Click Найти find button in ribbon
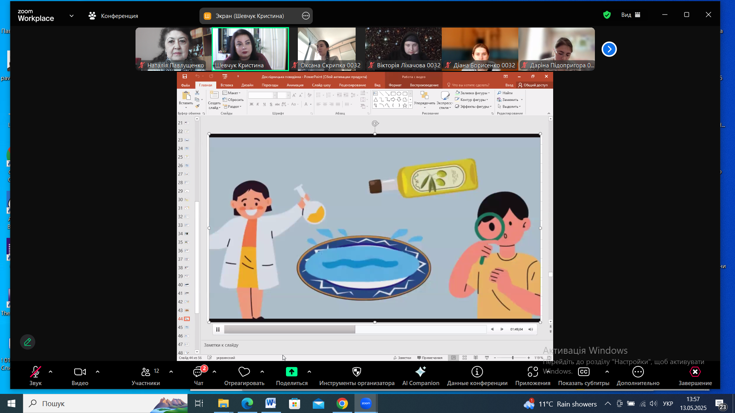The width and height of the screenshot is (735, 413). [x=505, y=93]
